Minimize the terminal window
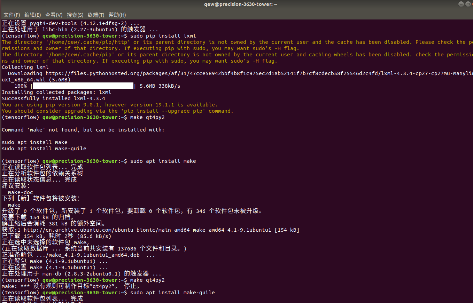The height and width of the screenshot is (303, 473). [460, 4]
